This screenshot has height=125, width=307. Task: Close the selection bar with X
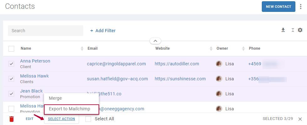(x=300, y=119)
